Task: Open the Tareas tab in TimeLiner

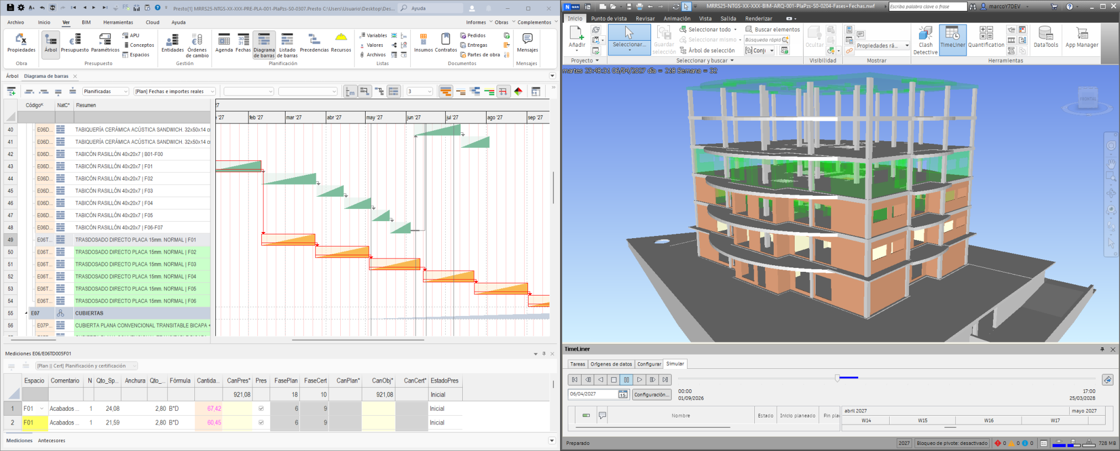Action: (578, 364)
